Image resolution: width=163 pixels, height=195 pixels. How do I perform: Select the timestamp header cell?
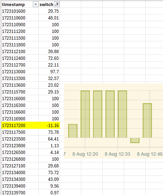20,4
